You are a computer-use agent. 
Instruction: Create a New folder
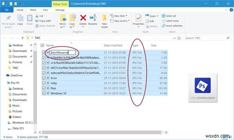(105, 21)
